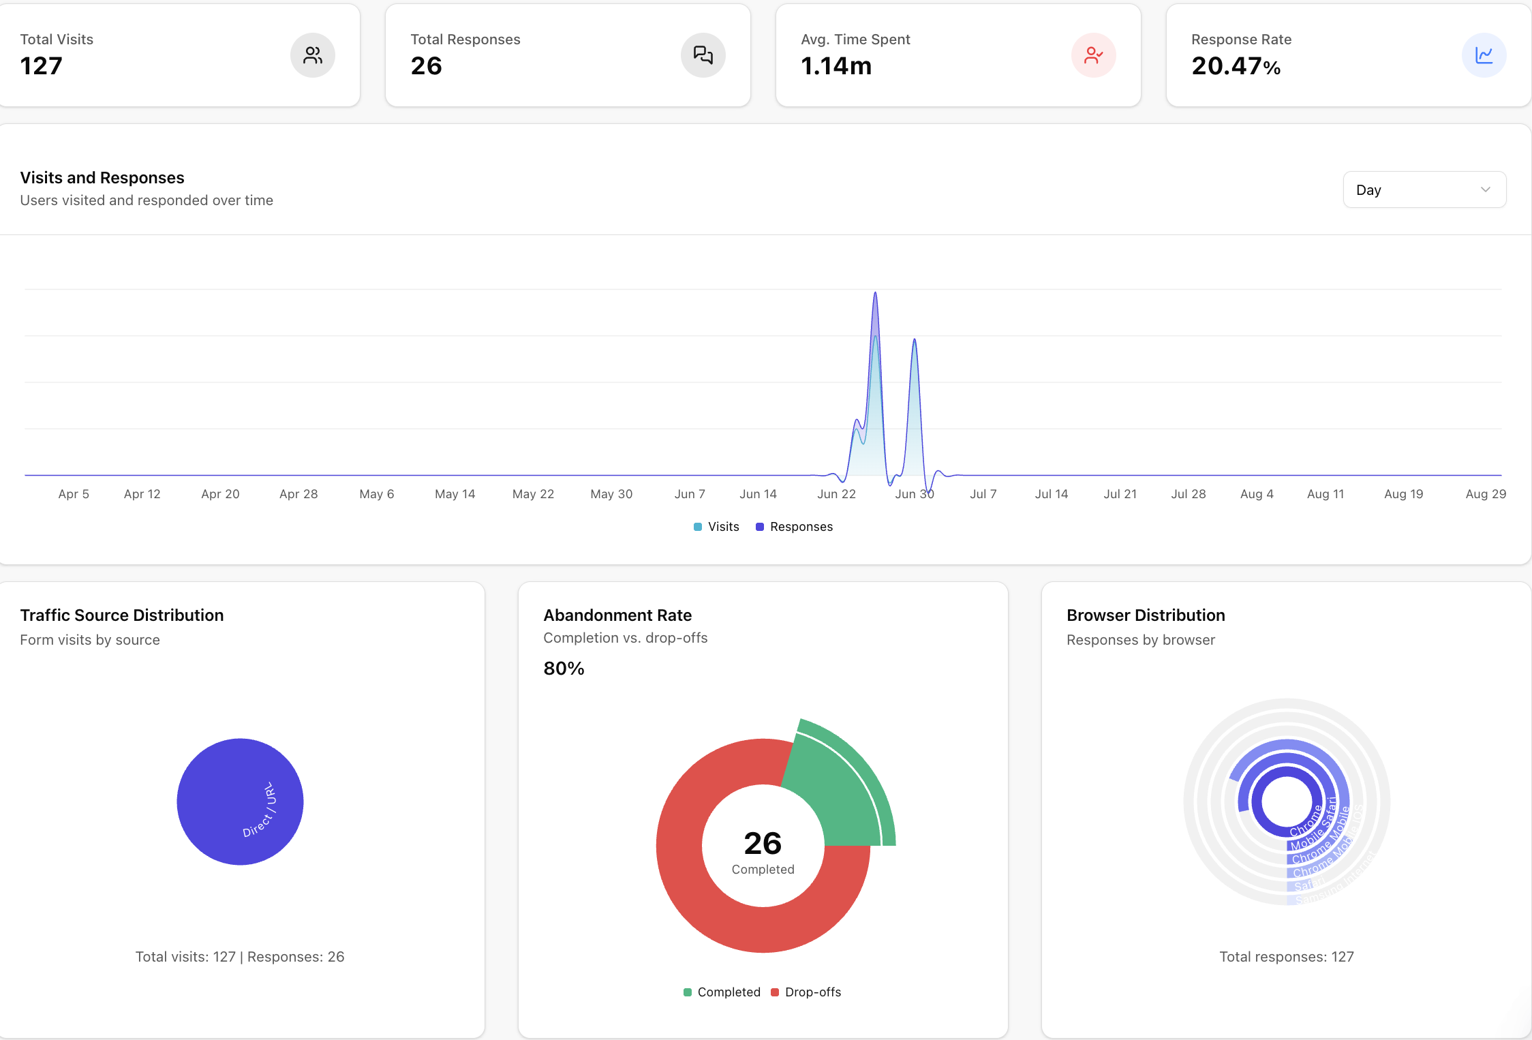Screen dimensions: 1532x1040
Task: Click the Total Visits 127 card value
Action: point(42,66)
